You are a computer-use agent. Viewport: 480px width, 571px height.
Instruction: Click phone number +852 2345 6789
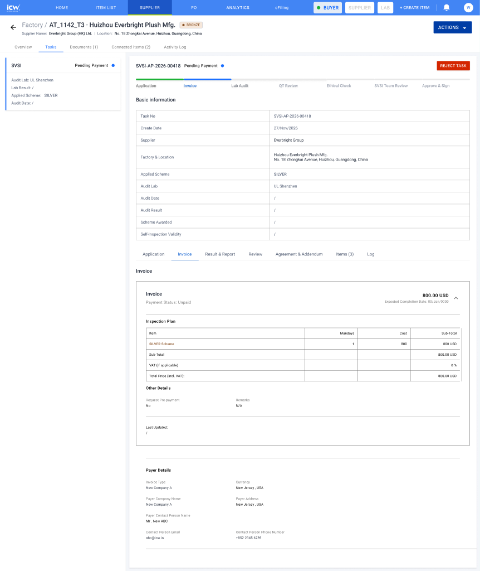pyautogui.click(x=248, y=538)
